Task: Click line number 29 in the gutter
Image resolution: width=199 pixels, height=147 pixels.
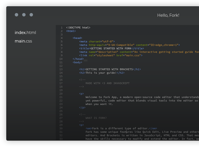Action: 61,125
